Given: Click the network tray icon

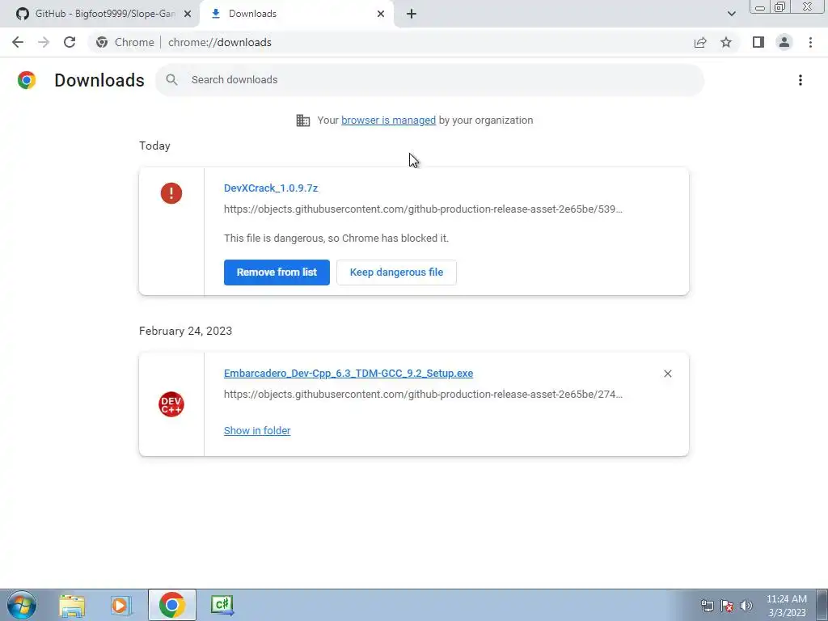Looking at the screenshot, I should click(707, 606).
